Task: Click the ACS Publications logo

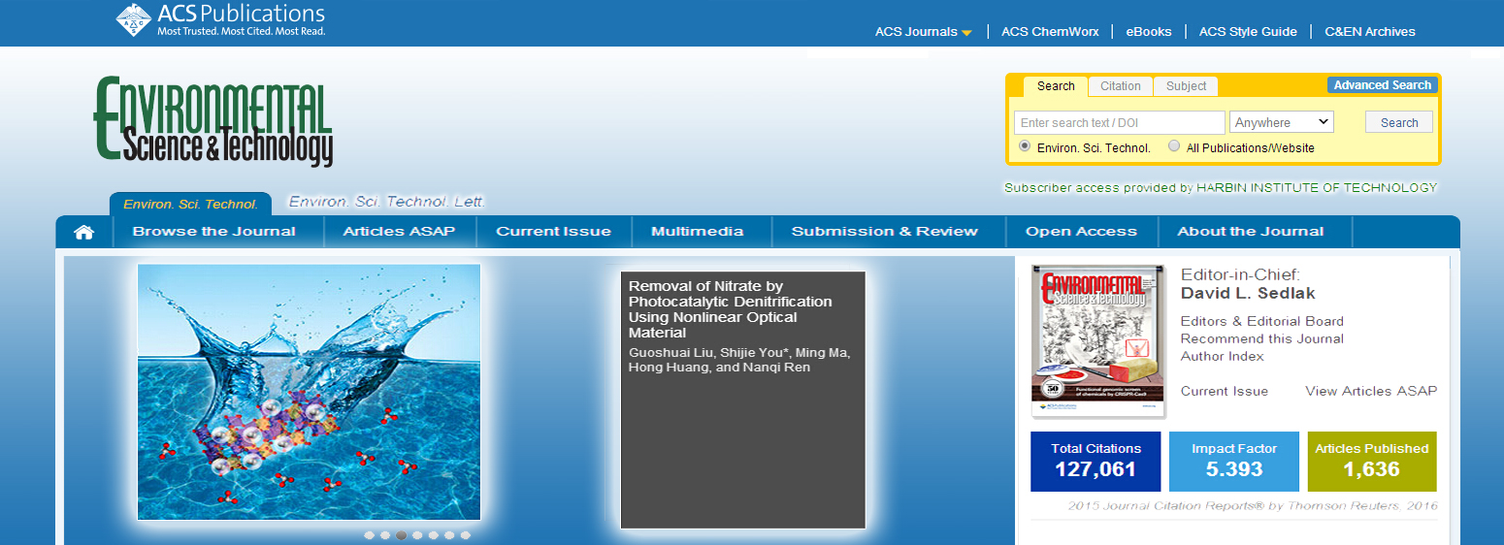Action: coord(220,19)
